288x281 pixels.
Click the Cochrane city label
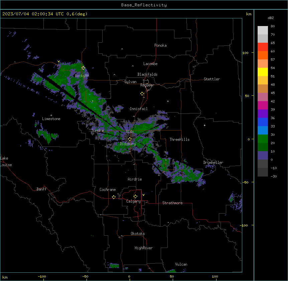click(108, 190)
